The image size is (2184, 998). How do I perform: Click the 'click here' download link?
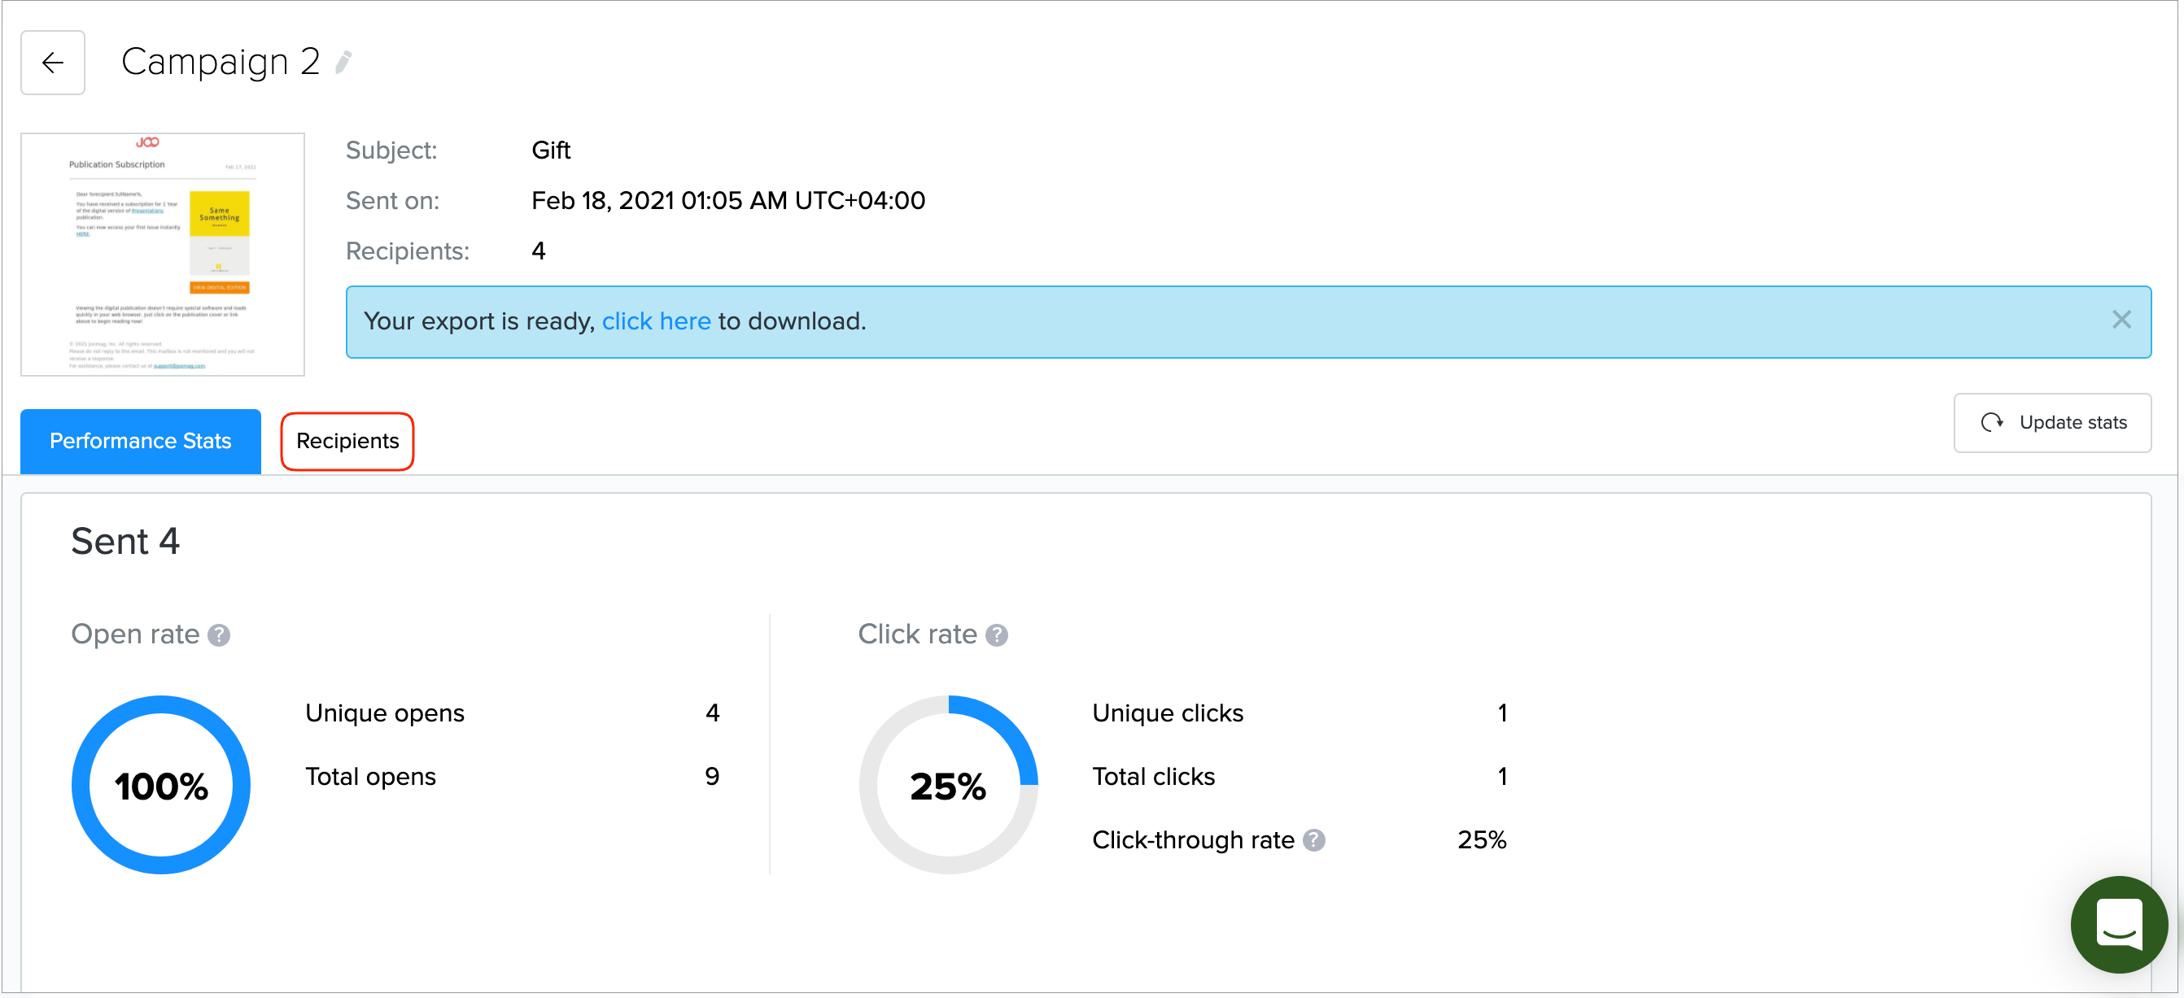[x=655, y=321]
